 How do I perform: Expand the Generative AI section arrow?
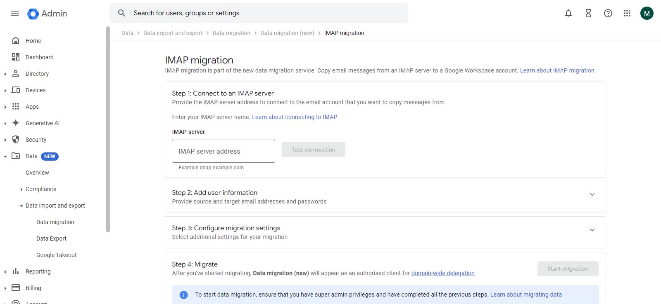[5, 124]
